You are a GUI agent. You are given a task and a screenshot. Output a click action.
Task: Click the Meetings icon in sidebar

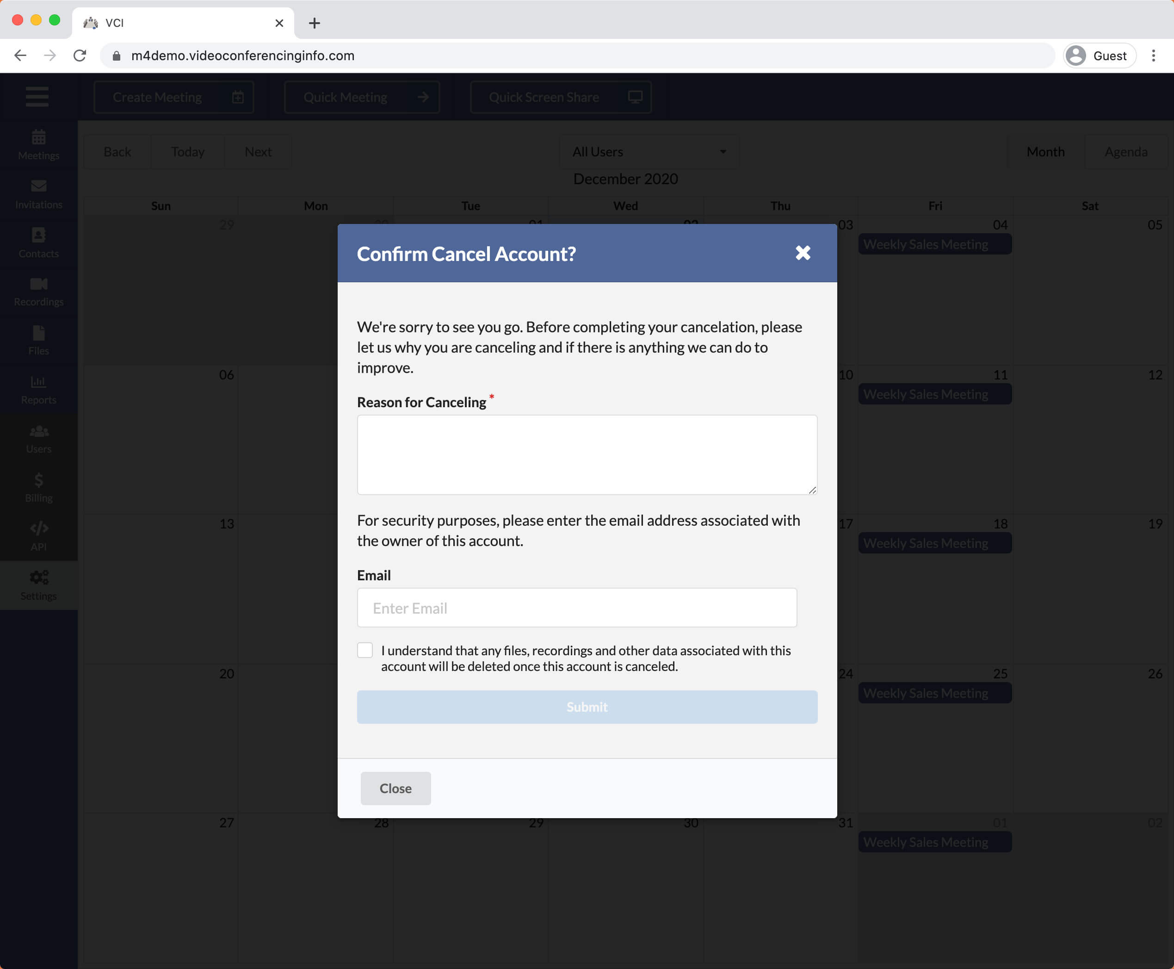(38, 144)
